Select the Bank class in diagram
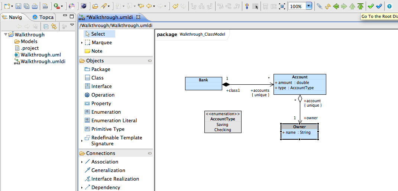The height and width of the screenshot is (191, 398). (x=203, y=84)
